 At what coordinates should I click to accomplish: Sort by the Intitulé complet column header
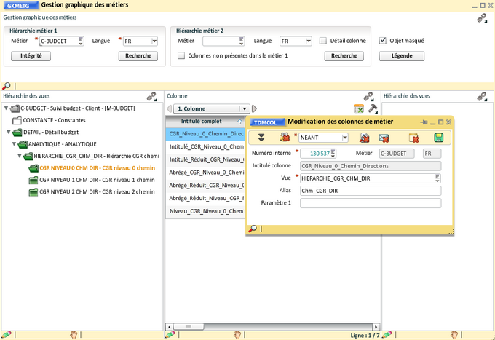click(x=201, y=121)
